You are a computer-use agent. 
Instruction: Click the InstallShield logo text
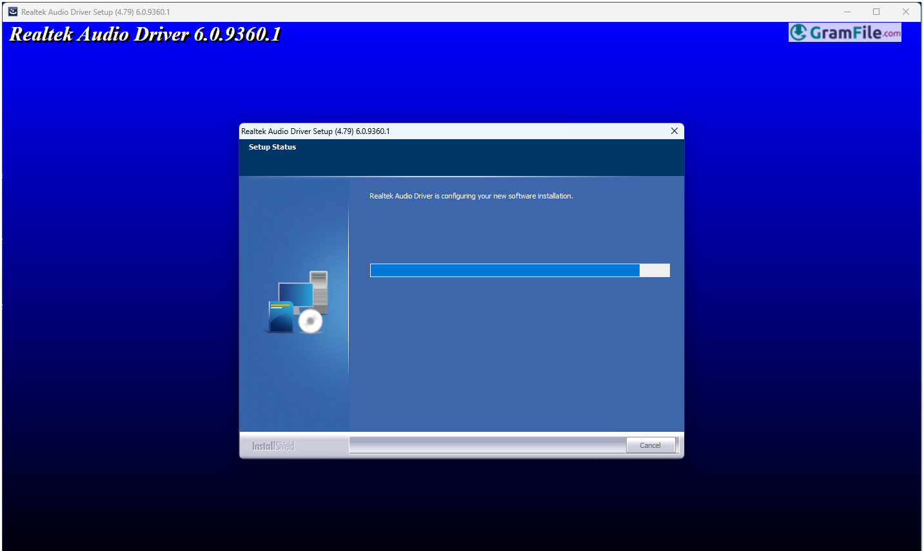(x=273, y=446)
